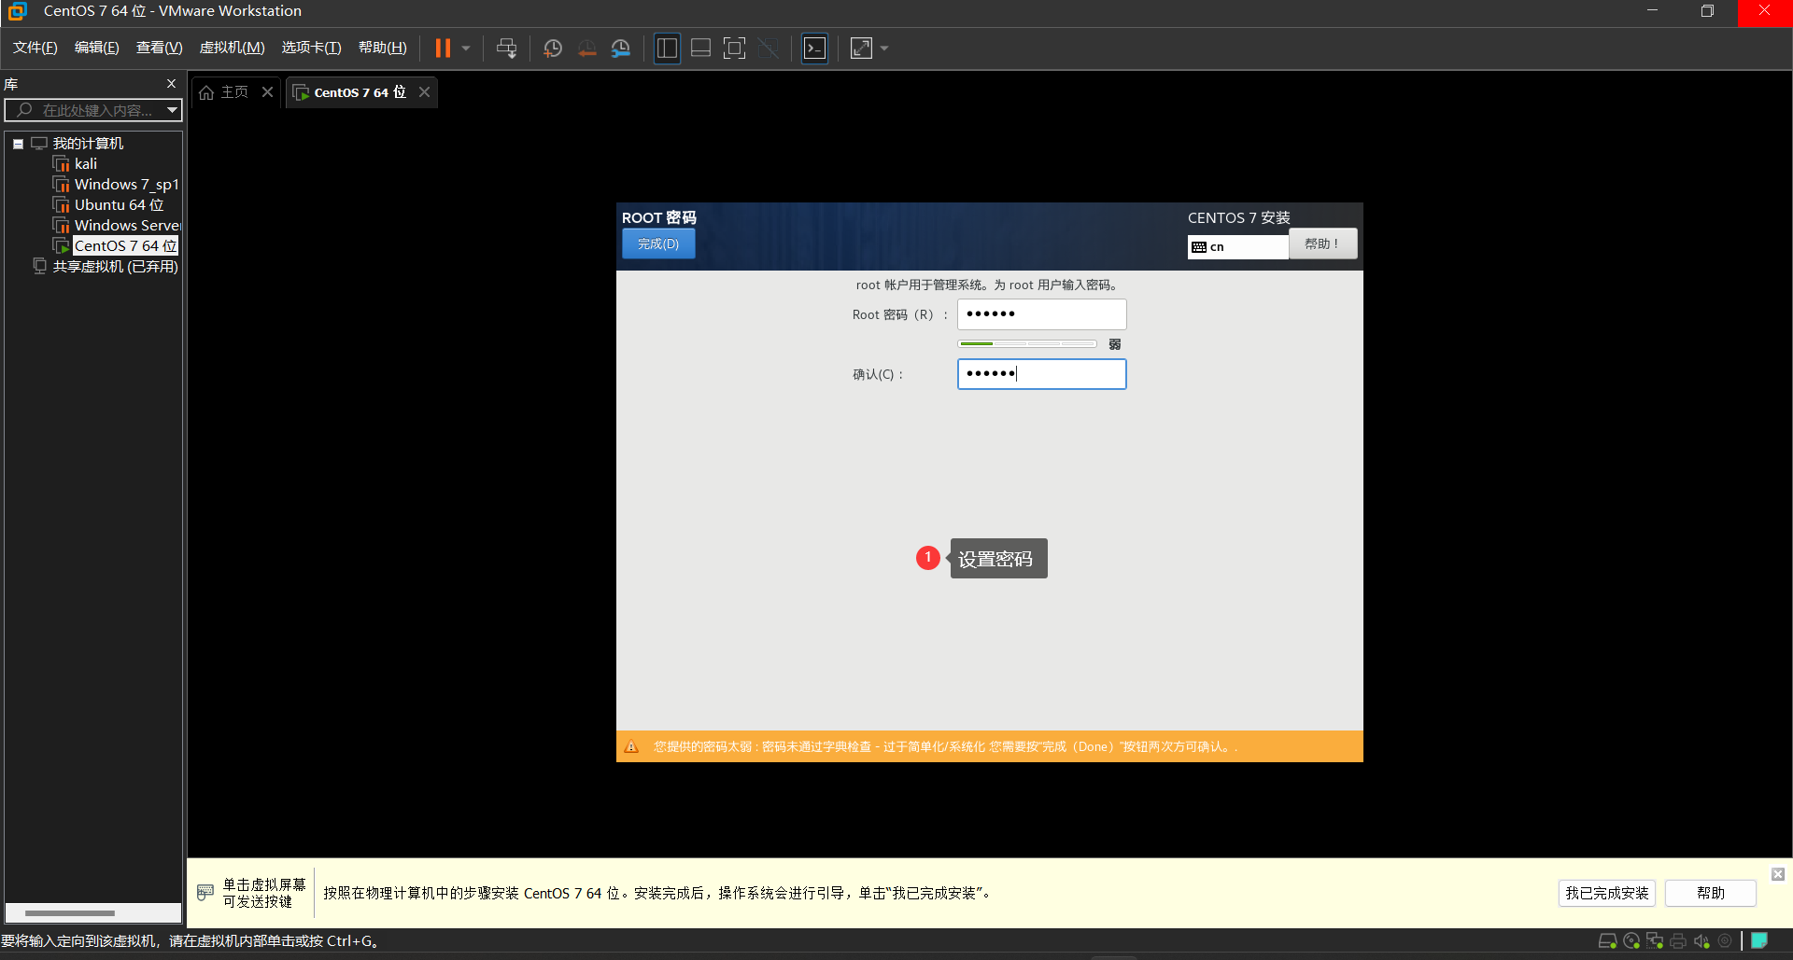
Task: Click the password strength bar
Action: pos(1027,344)
